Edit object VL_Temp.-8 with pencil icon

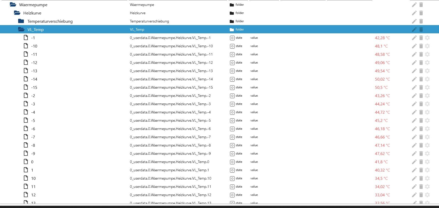(x=414, y=145)
